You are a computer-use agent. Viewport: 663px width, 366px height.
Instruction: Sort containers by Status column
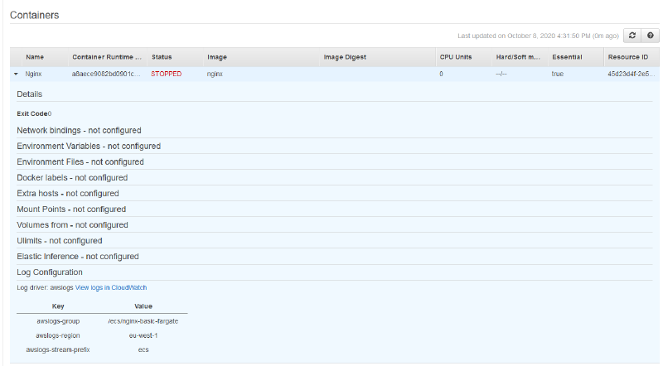click(162, 57)
